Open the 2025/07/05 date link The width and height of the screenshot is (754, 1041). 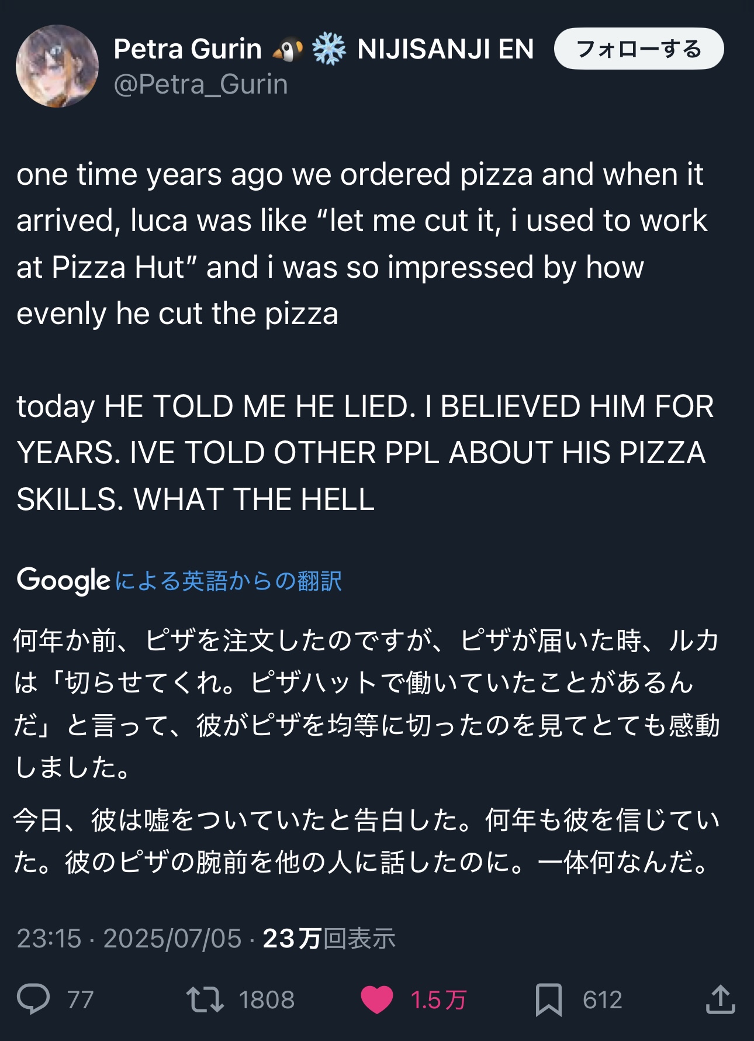172,939
